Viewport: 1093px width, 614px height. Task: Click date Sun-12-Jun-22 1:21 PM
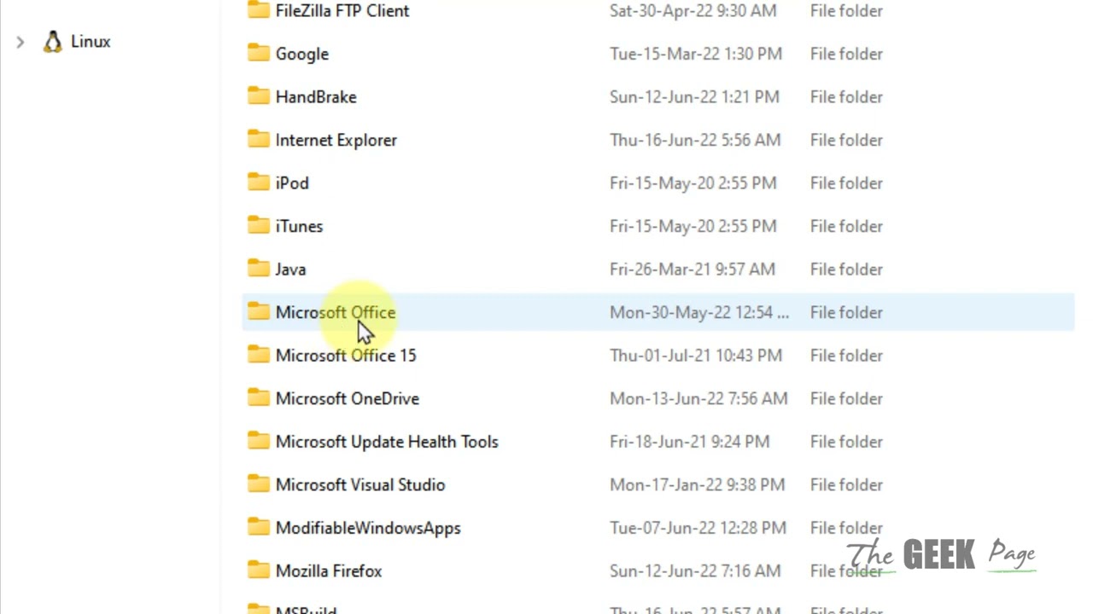click(695, 97)
